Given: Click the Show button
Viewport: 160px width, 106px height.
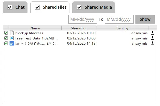Looking at the screenshot, I should (x=145, y=19).
